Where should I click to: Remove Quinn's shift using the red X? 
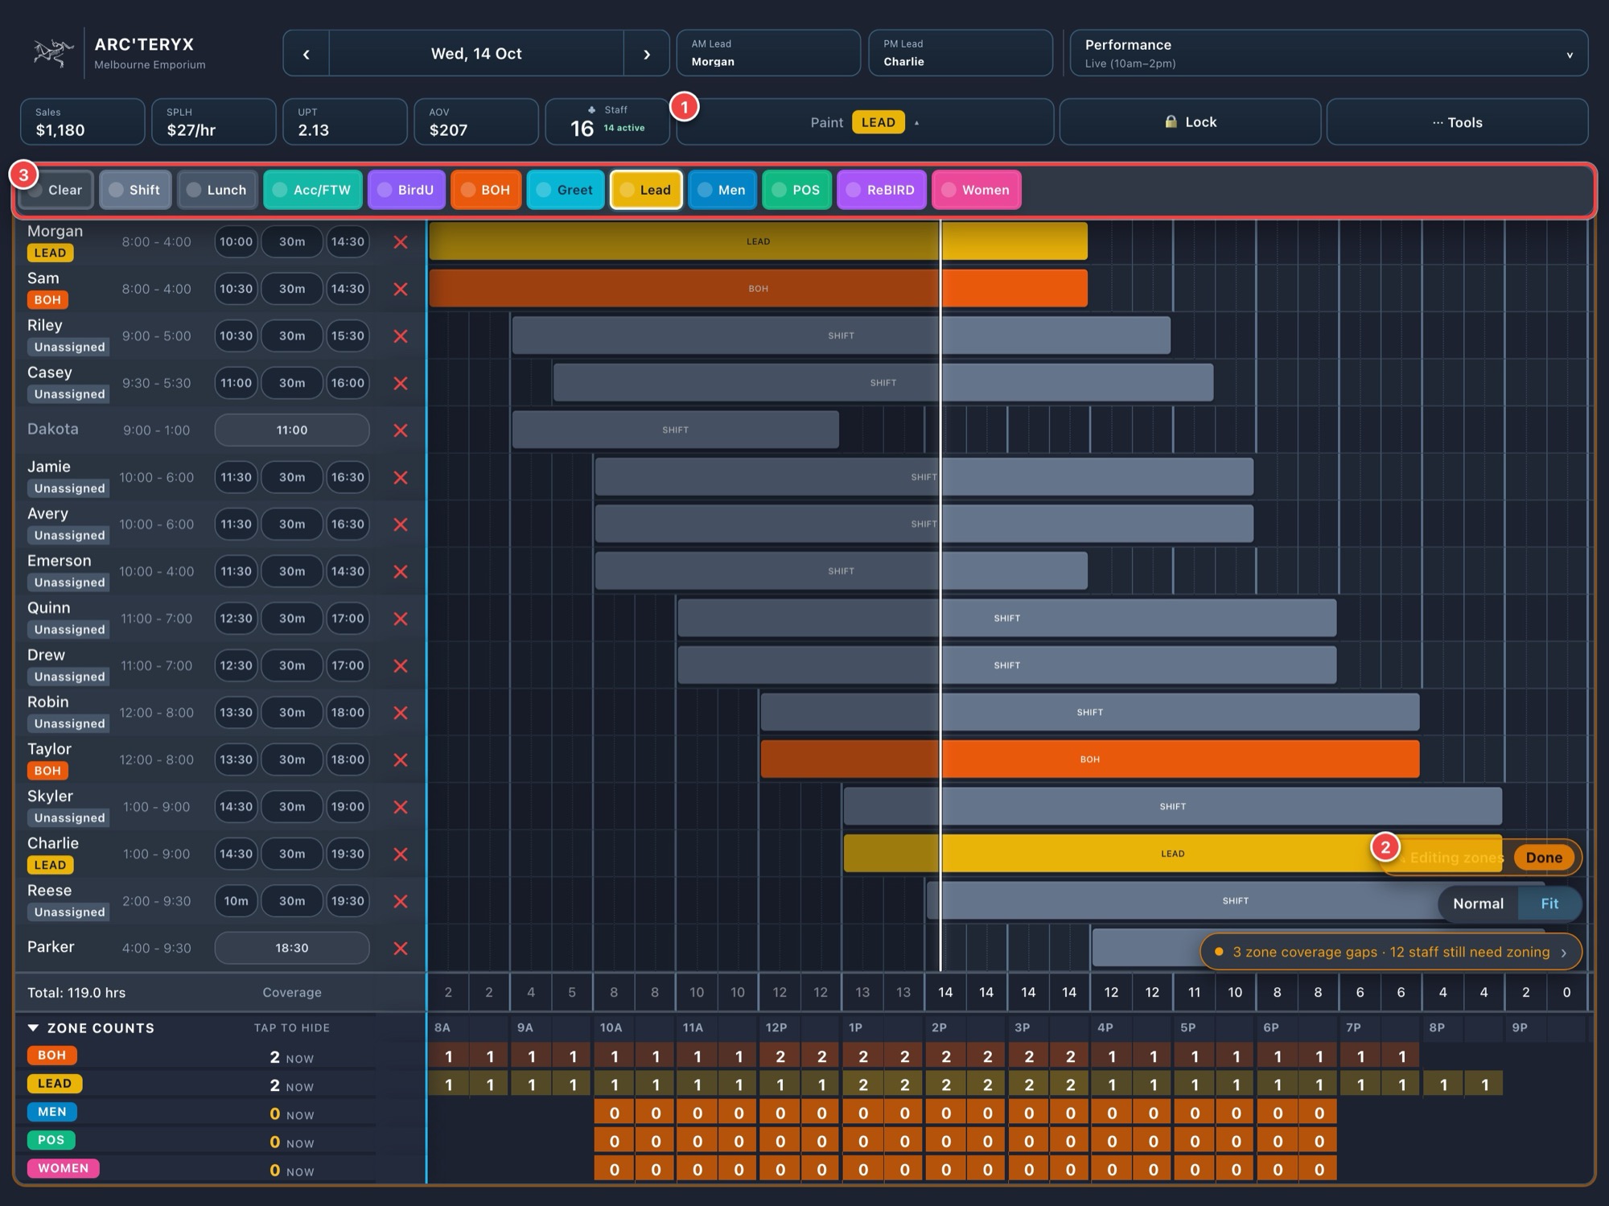[x=400, y=619]
